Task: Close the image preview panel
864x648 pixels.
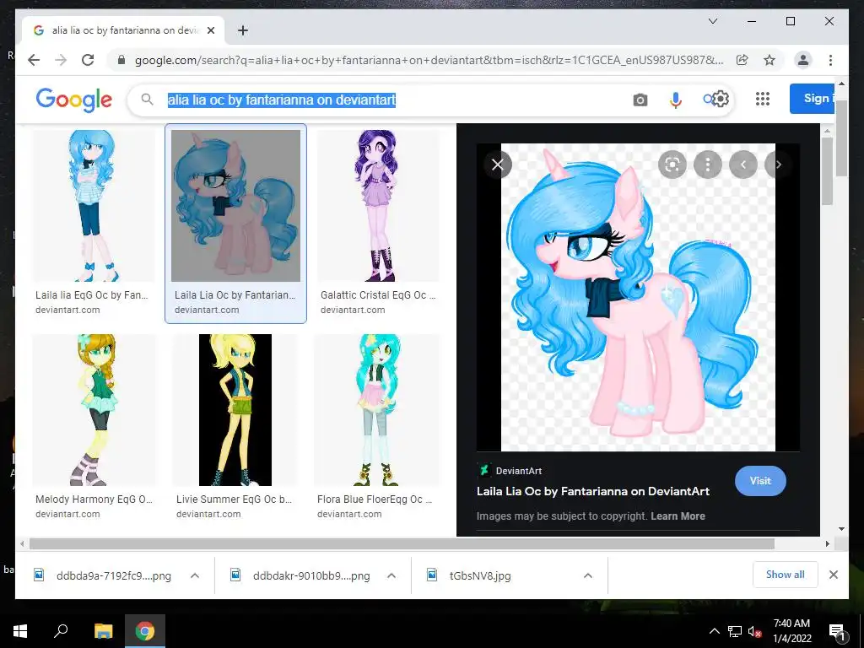Action: click(x=498, y=165)
